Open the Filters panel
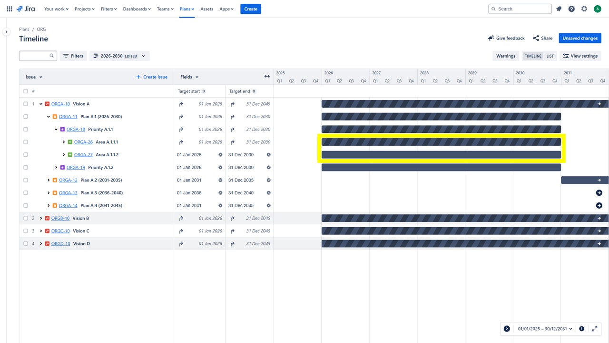 tap(73, 56)
